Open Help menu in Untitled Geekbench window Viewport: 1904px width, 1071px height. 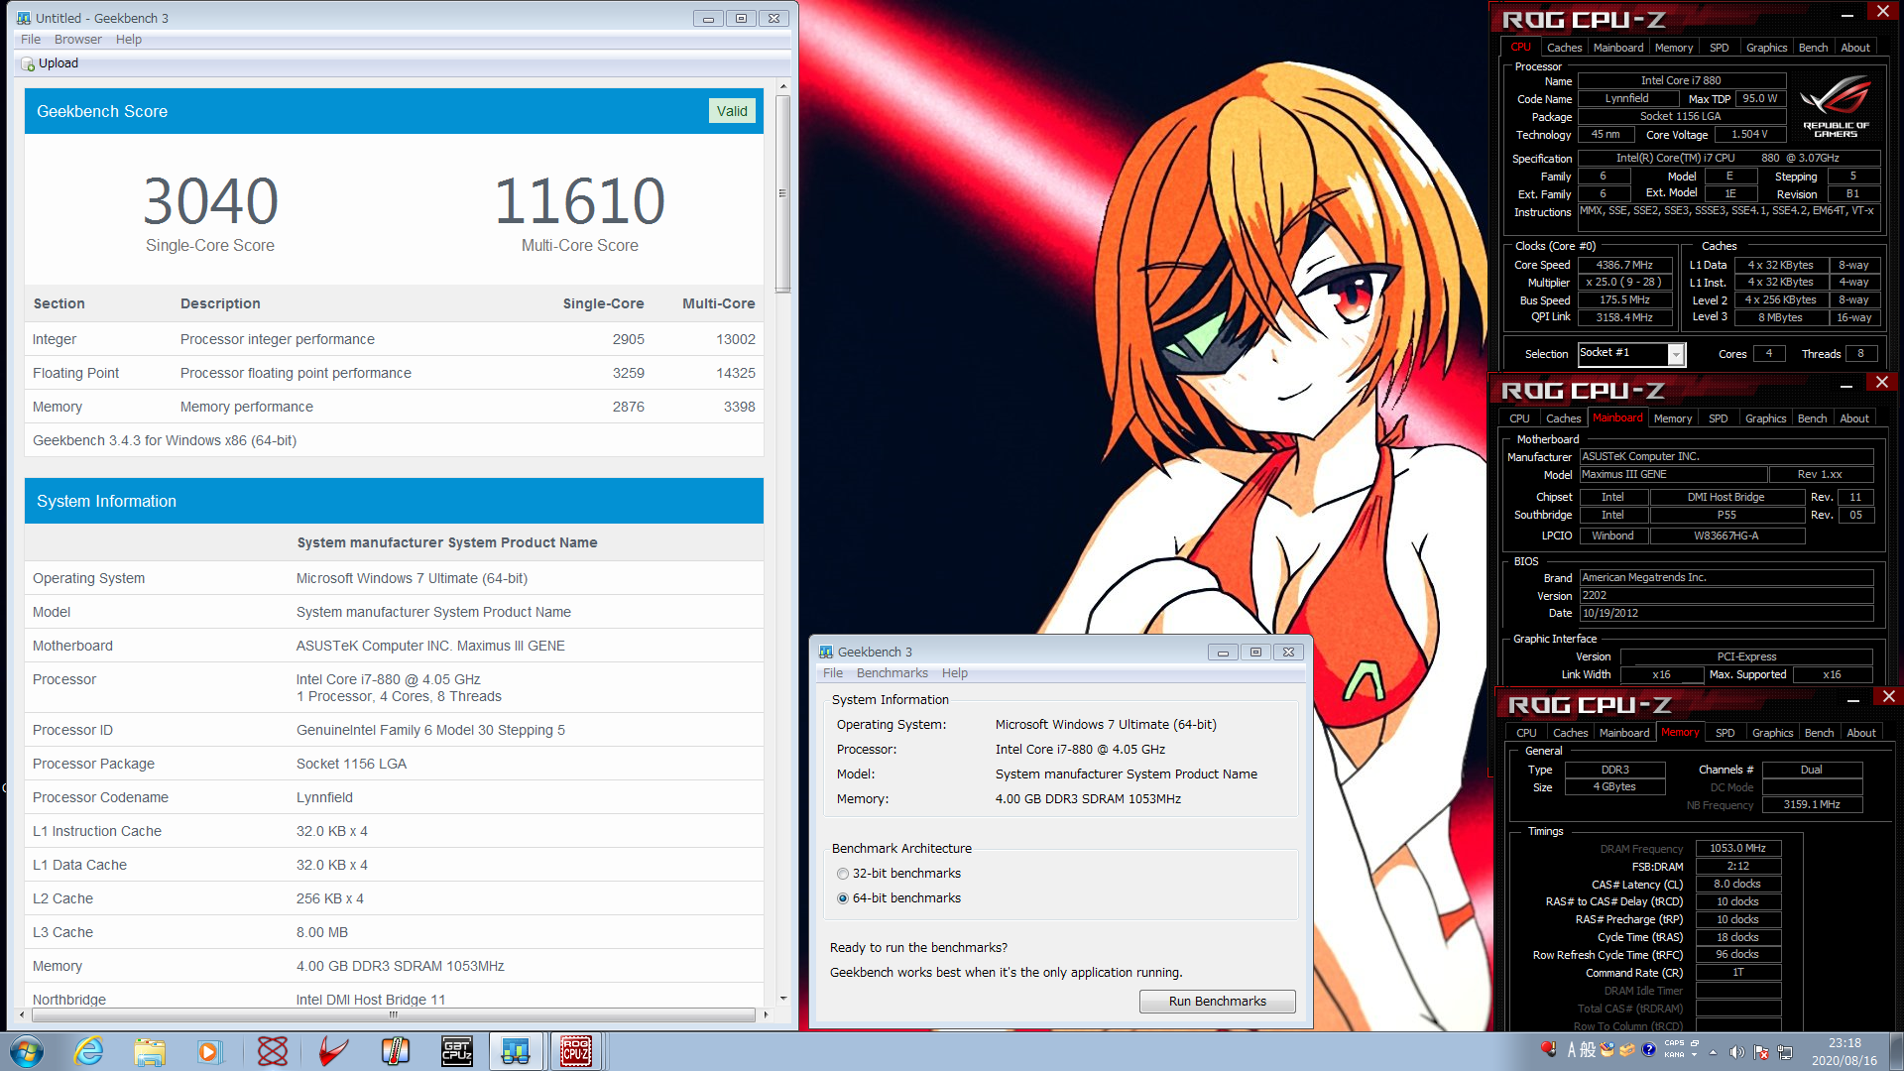click(x=129, y=40)
